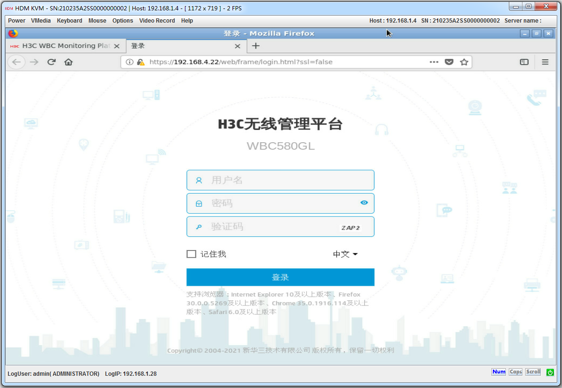
Task: Restore the Firefox window
Action: click(x=537, y=34)
